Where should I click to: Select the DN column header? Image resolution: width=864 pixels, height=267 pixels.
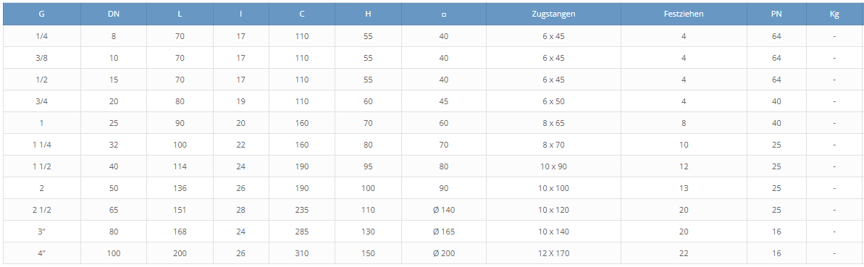click(x=114, y=14)
